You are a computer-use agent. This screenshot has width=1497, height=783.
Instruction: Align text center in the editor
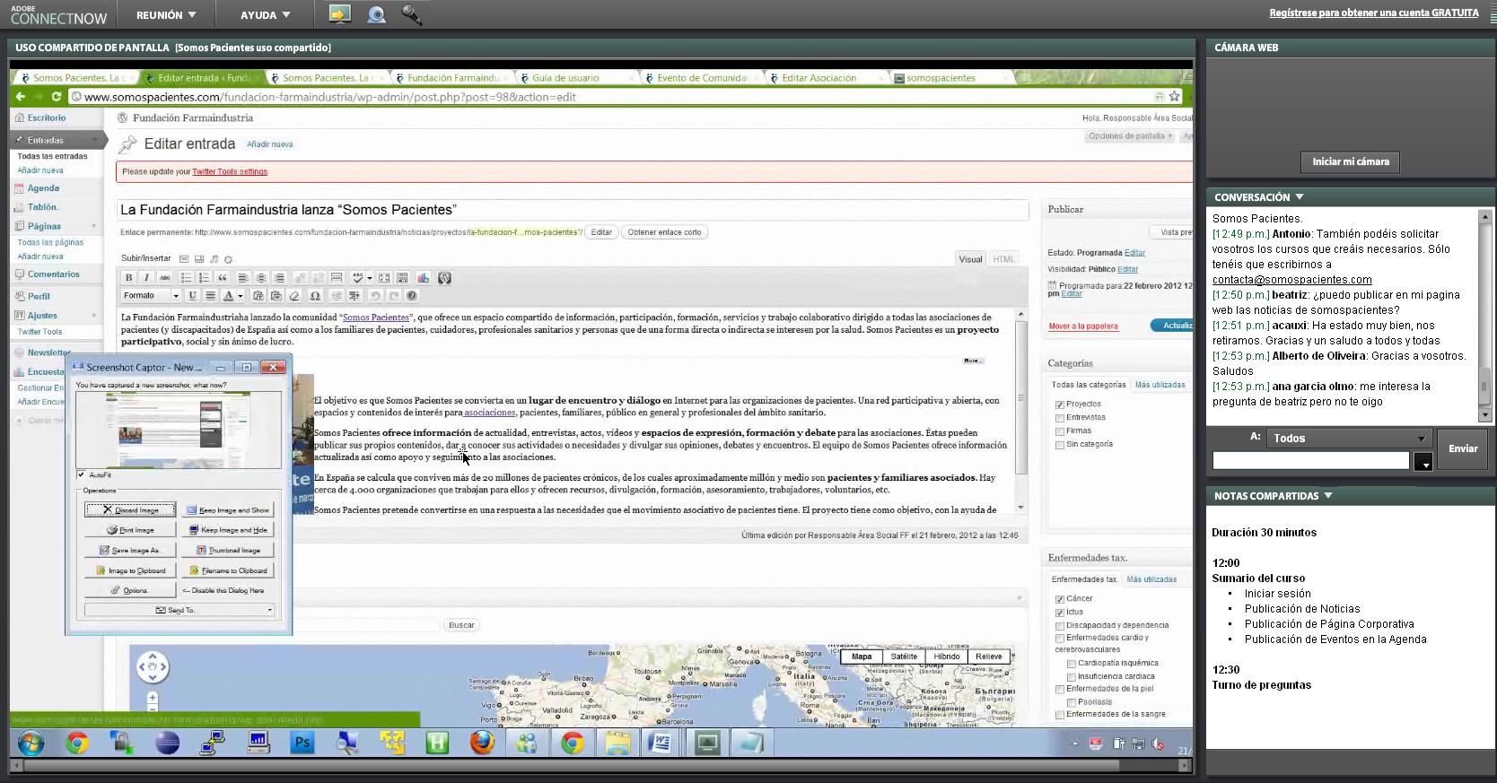(261, 278)
